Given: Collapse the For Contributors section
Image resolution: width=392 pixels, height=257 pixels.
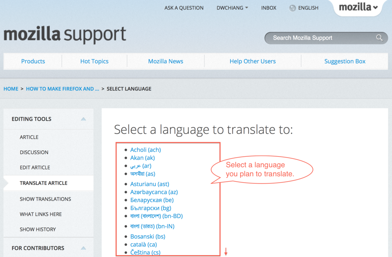Looking at the screenshot, I should (83, 248).
